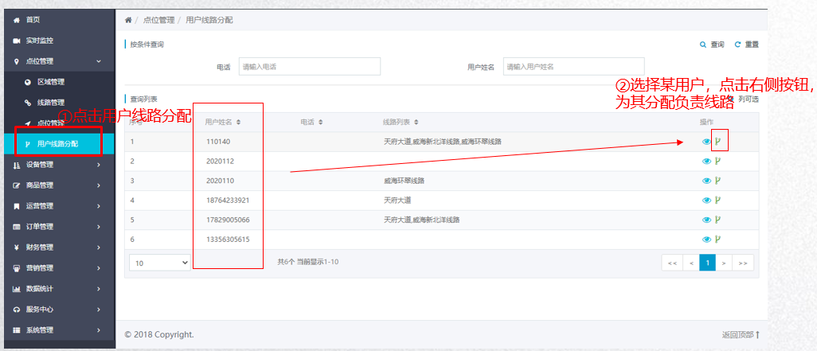Expand the 服务中心 menu chevron
Image resolution: width=817 pixels, height=351 pixels.
[x=99, y=310]
